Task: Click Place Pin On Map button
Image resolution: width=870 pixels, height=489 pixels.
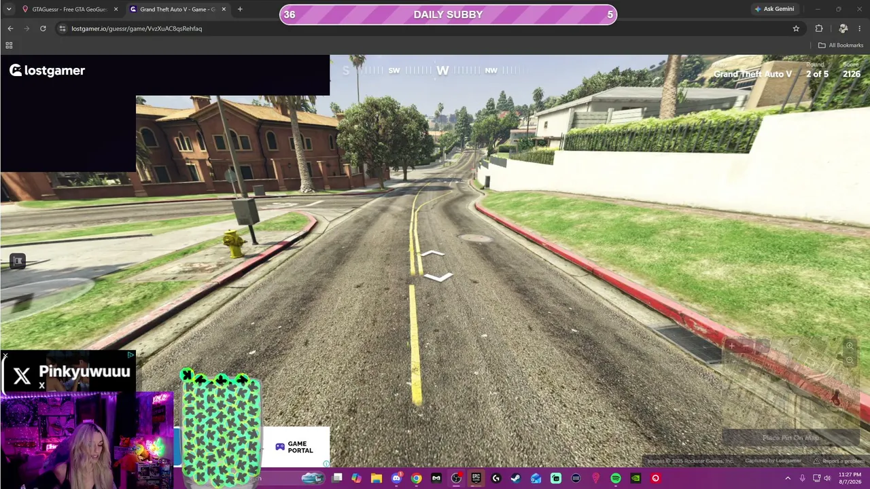Action: (x=790, y=438)
